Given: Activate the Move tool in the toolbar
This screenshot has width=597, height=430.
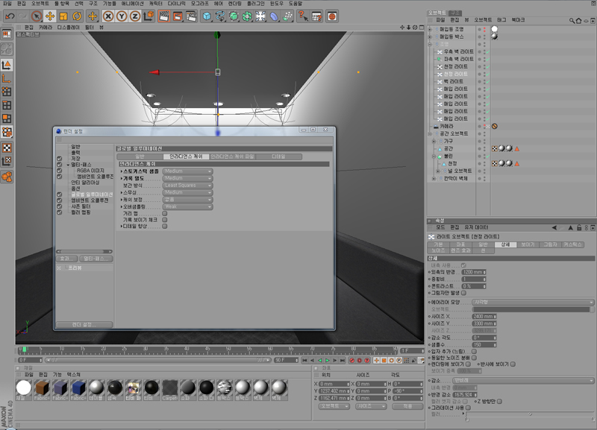Looking at the screenshot, I should 50,16.
